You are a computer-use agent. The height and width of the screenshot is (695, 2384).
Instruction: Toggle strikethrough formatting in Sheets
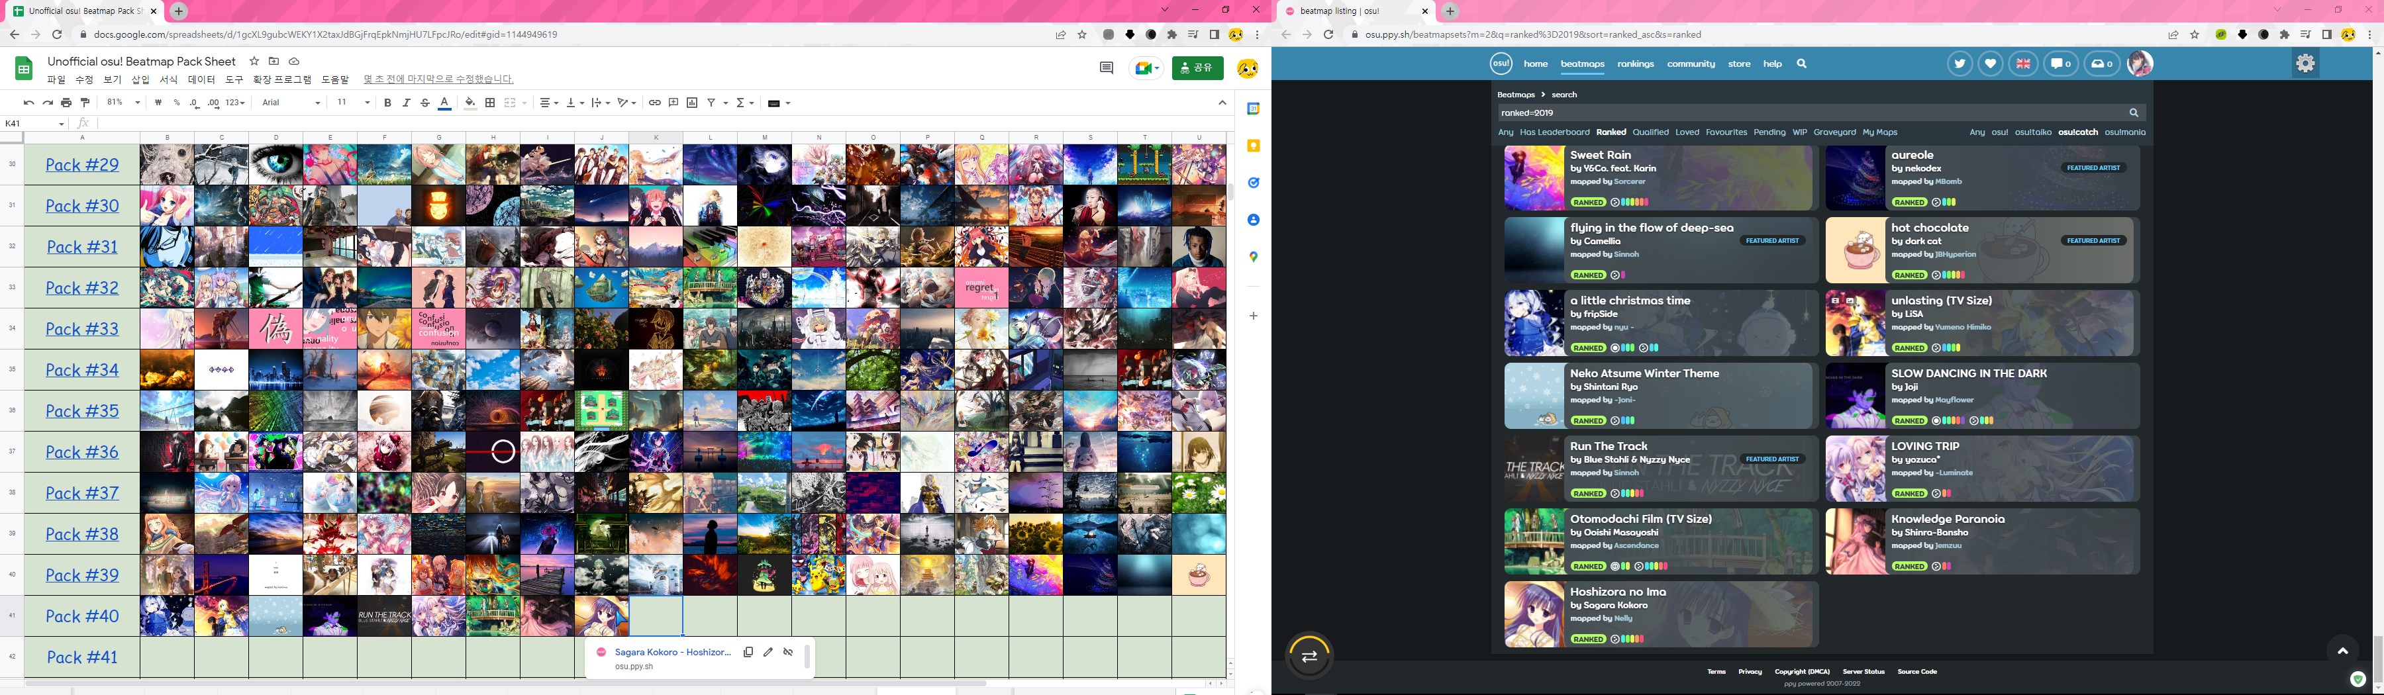[x=424, y=103]
